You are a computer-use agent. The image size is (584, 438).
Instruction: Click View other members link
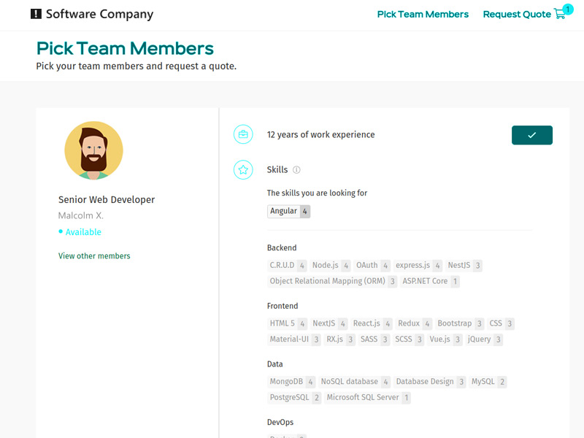coord(94,256)
